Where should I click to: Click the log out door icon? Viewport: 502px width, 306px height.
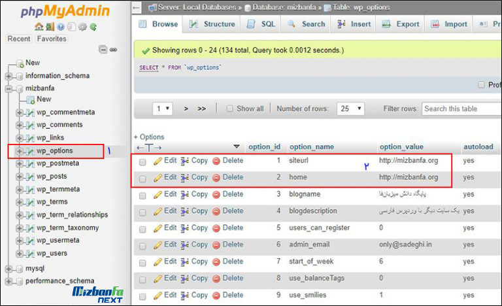50,27
